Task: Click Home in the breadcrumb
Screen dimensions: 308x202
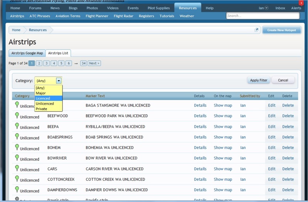Action: click(x=16, y=30)
